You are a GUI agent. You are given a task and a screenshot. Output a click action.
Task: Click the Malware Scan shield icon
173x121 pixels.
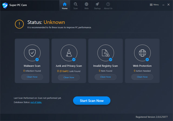32,53
